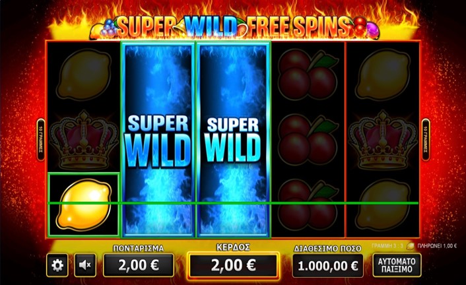Click the bottom lemon on the fifth reel
466x285 pixels.
(x=383, y=205)
